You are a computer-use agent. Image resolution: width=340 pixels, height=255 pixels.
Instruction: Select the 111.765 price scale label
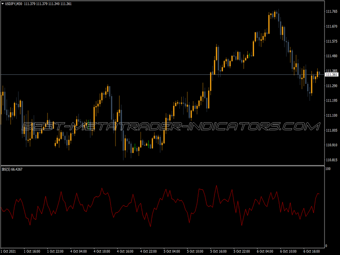point(332,11)
